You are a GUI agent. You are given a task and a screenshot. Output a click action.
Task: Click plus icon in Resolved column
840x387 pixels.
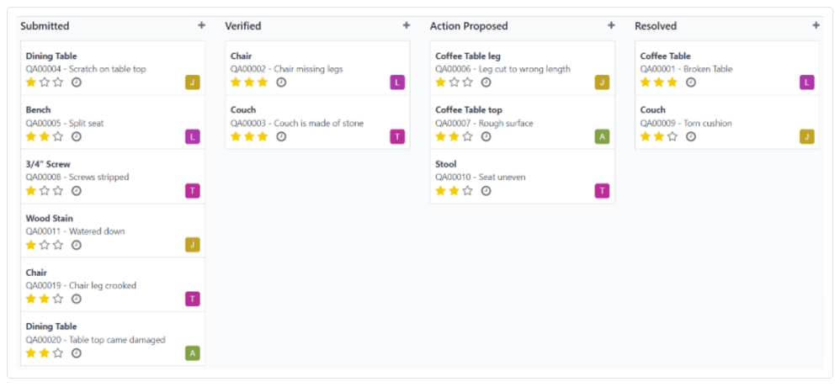[816, 25]
